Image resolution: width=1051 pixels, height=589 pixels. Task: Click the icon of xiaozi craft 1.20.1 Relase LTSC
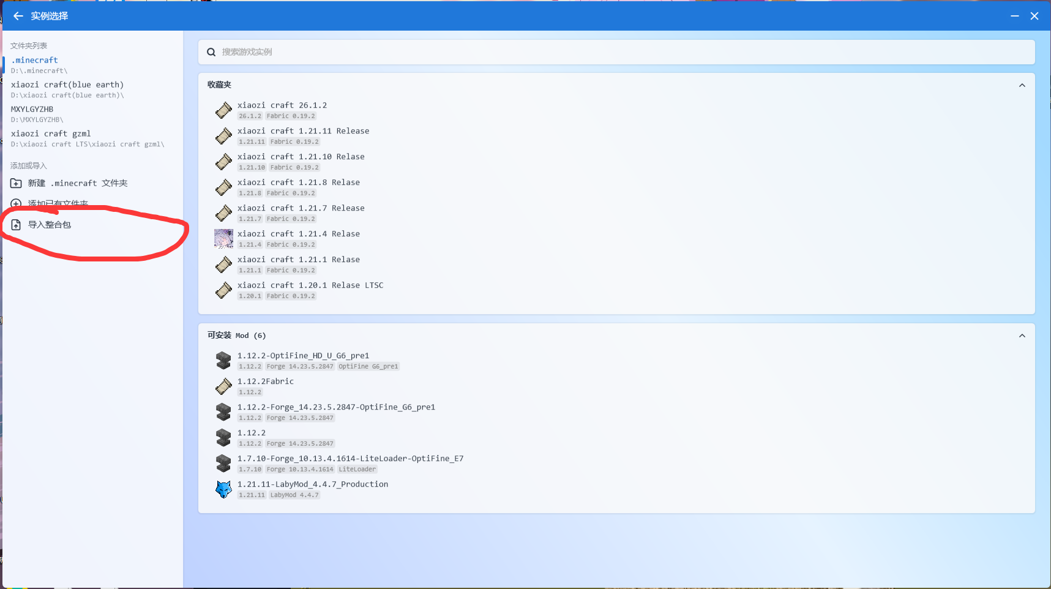223,290
